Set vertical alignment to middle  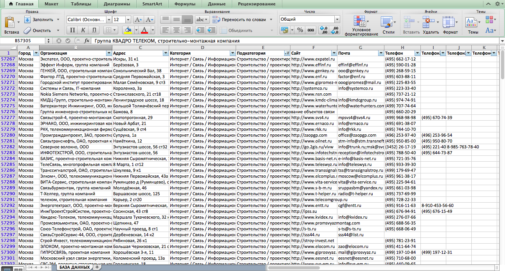pyautogui.click(x=177, y=19)
